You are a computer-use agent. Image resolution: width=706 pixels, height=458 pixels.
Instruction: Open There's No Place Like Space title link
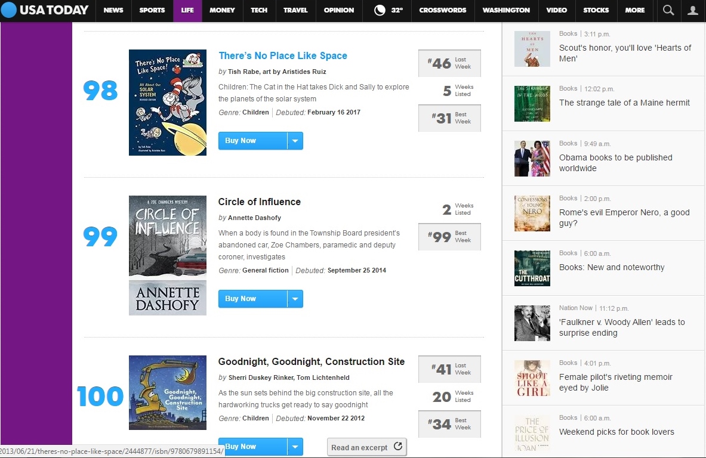[283, 56]
